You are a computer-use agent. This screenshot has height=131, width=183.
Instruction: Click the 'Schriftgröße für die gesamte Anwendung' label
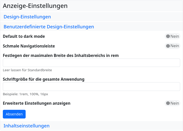tap(44, 79)
